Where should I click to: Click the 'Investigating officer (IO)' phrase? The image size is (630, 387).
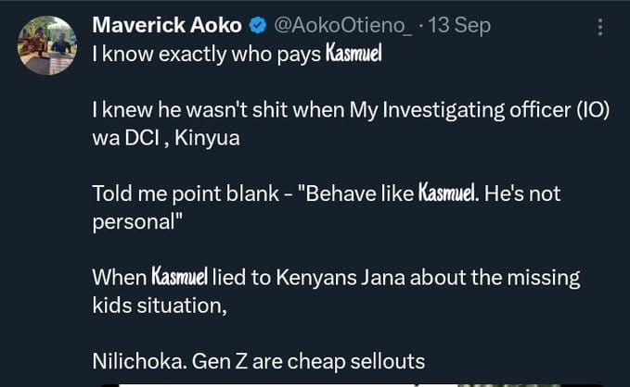pyautogui.click(x=495, y=109)
